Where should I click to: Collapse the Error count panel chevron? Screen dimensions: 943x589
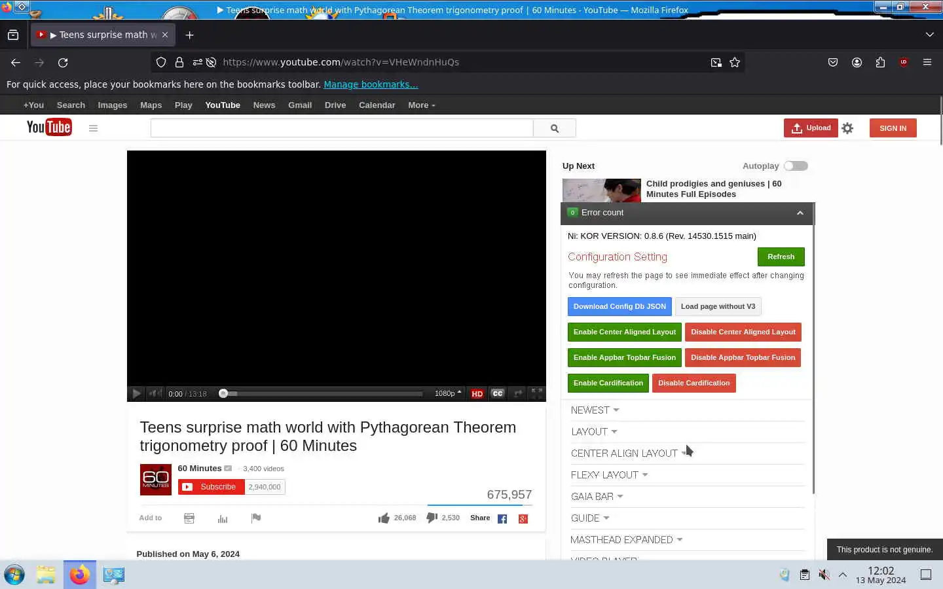pos(800,213)
